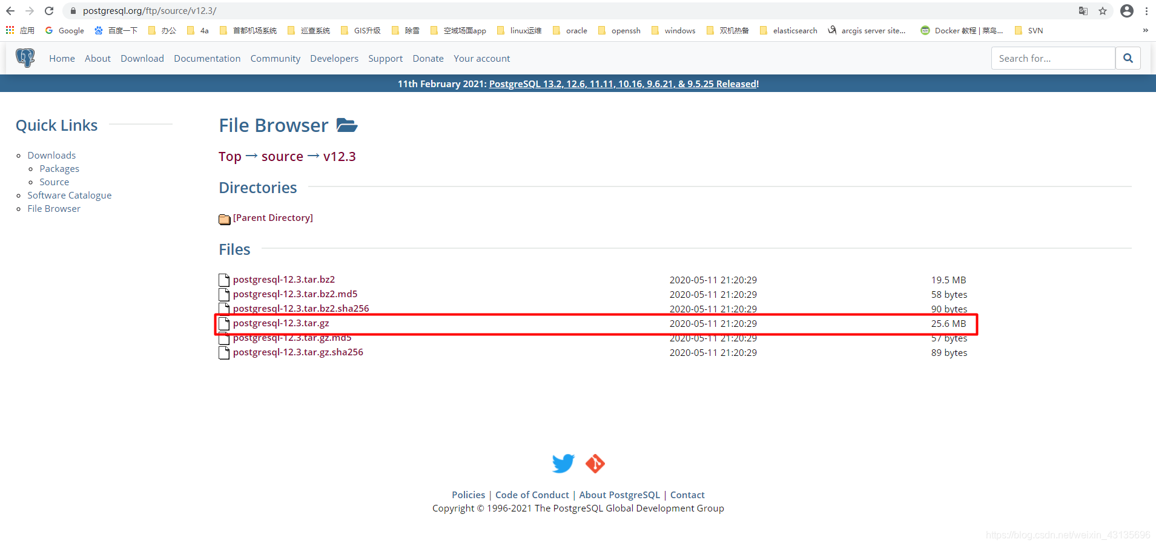Reload the page with refresh icon
The height and width of the screenshot is (546, 1156).
pos(49,11)
